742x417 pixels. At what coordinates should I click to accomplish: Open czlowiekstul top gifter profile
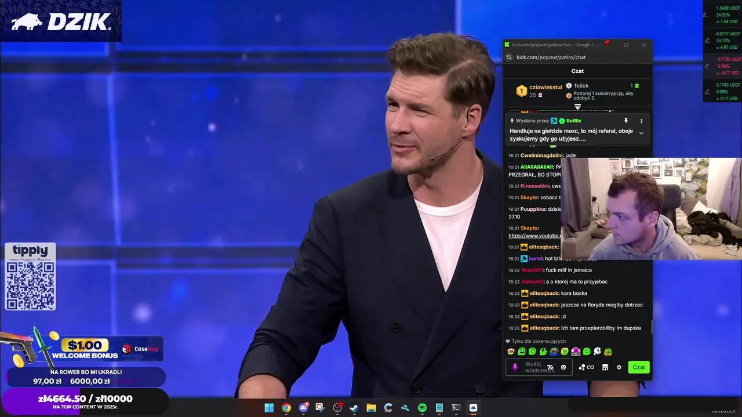coord(545,87)
